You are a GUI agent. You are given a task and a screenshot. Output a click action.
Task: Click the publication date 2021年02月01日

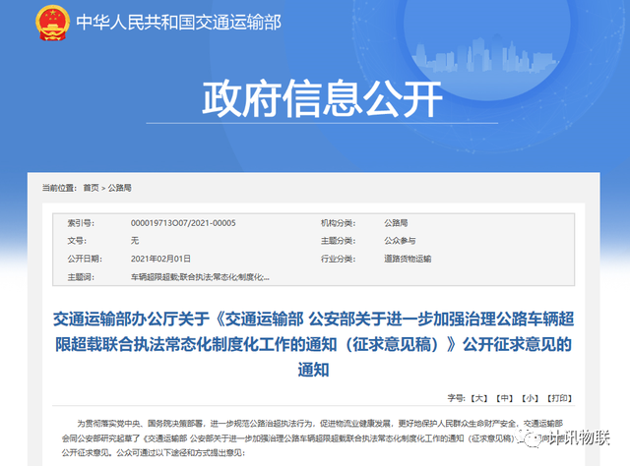160,259
